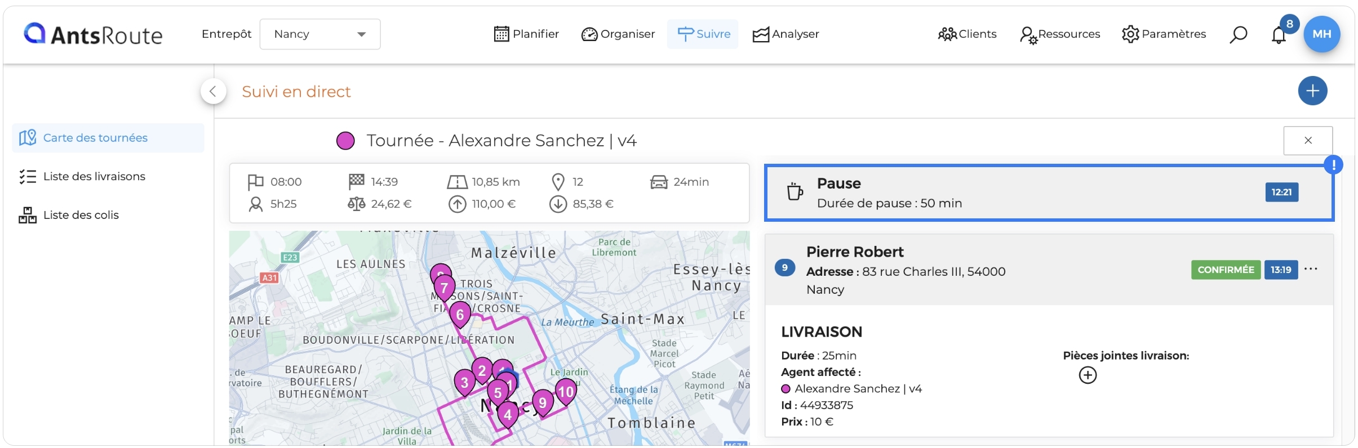Click the up arrow icon 110,00 €
Viewport: 1358px width, 448px height.
pyautogui.click(x=457, y=204)
